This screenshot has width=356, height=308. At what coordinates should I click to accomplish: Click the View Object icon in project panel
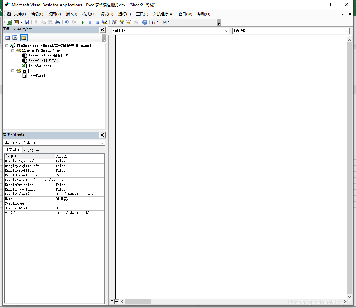click(x=15, y=38)
